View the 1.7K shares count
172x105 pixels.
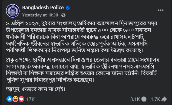point(156,99)
